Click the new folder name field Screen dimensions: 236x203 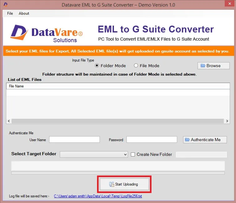tap(201, 155)
